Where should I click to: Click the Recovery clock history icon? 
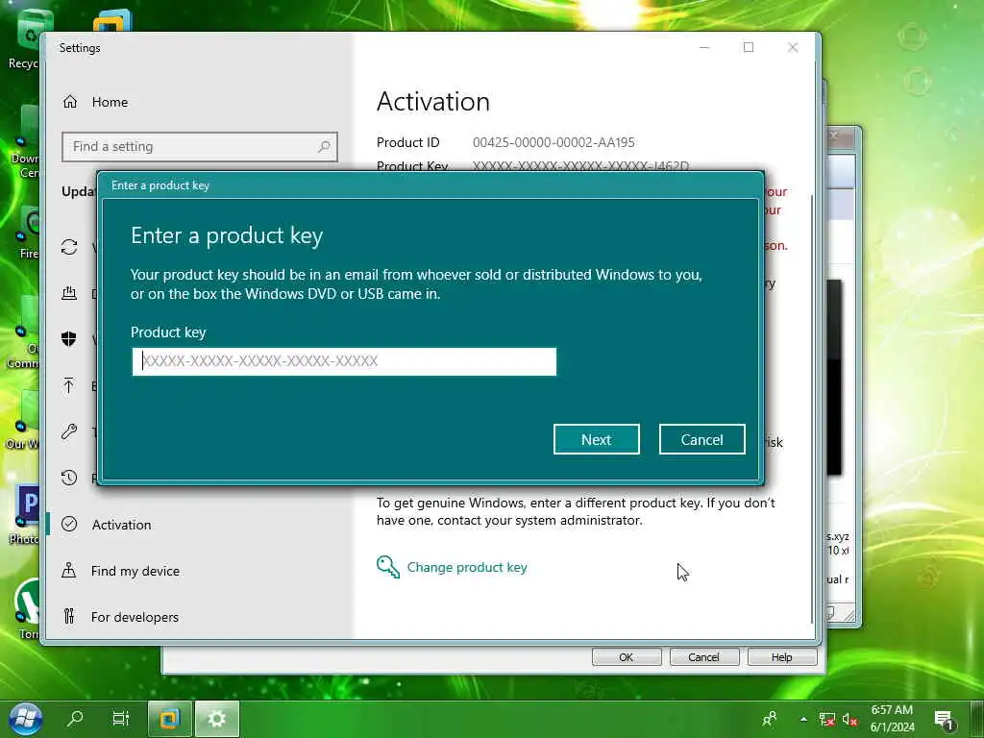click(69, 478)
